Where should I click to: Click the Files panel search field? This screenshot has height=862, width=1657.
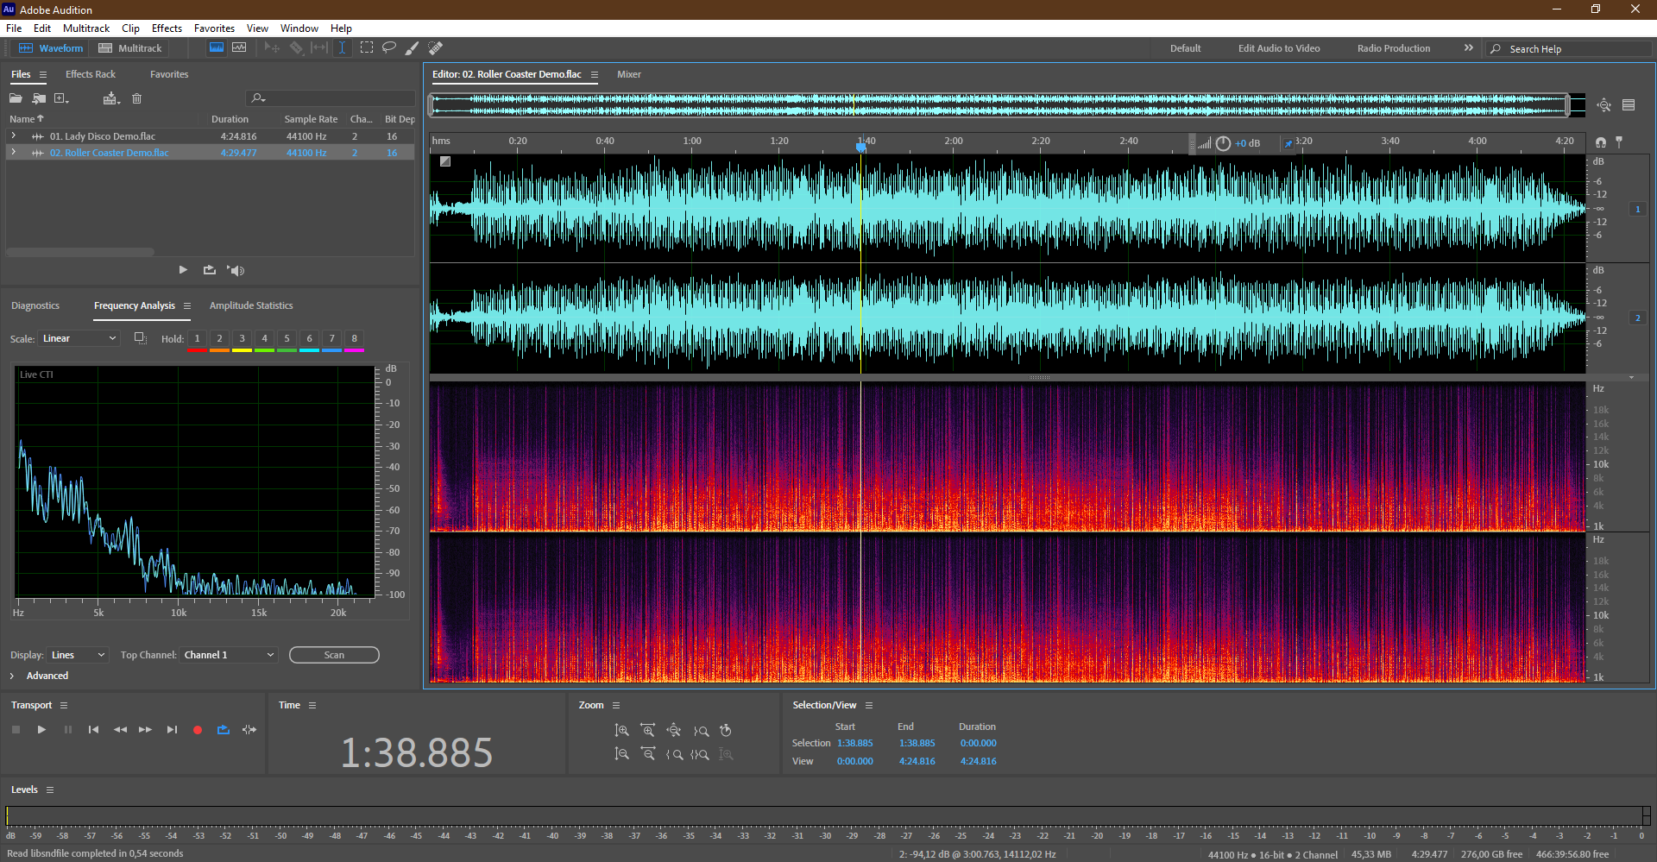[x=331, y=98]
